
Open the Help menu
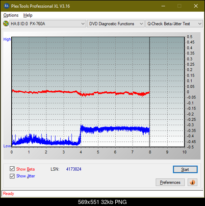(28, 15)
